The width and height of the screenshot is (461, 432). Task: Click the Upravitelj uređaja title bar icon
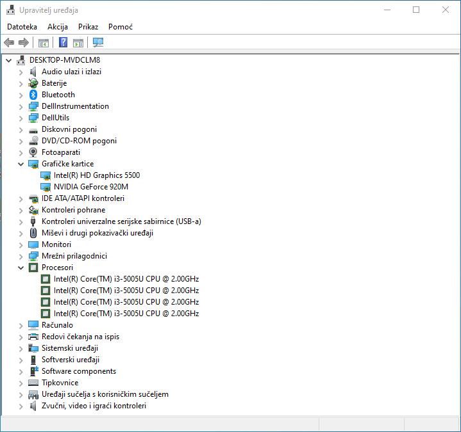pos(11,10)
